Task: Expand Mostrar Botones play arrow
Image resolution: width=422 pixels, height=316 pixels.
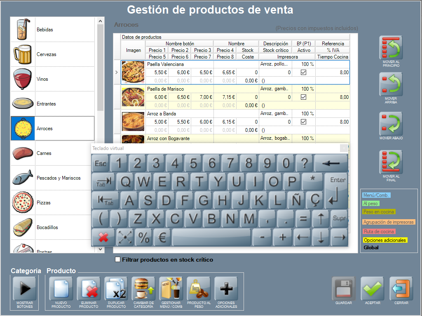Action: click(25, 288)
